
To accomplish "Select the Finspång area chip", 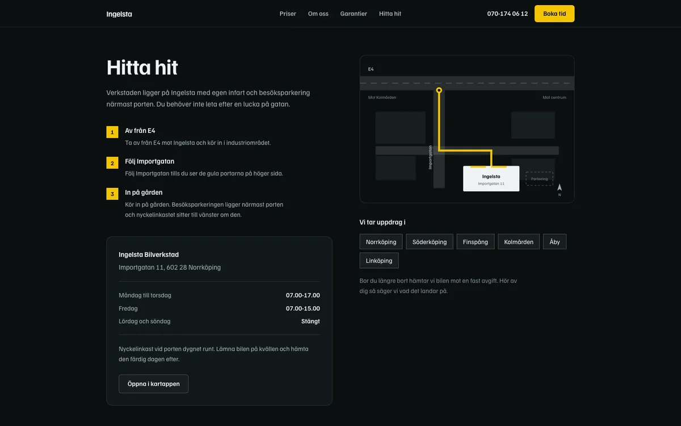I will [x=476, y=242].
